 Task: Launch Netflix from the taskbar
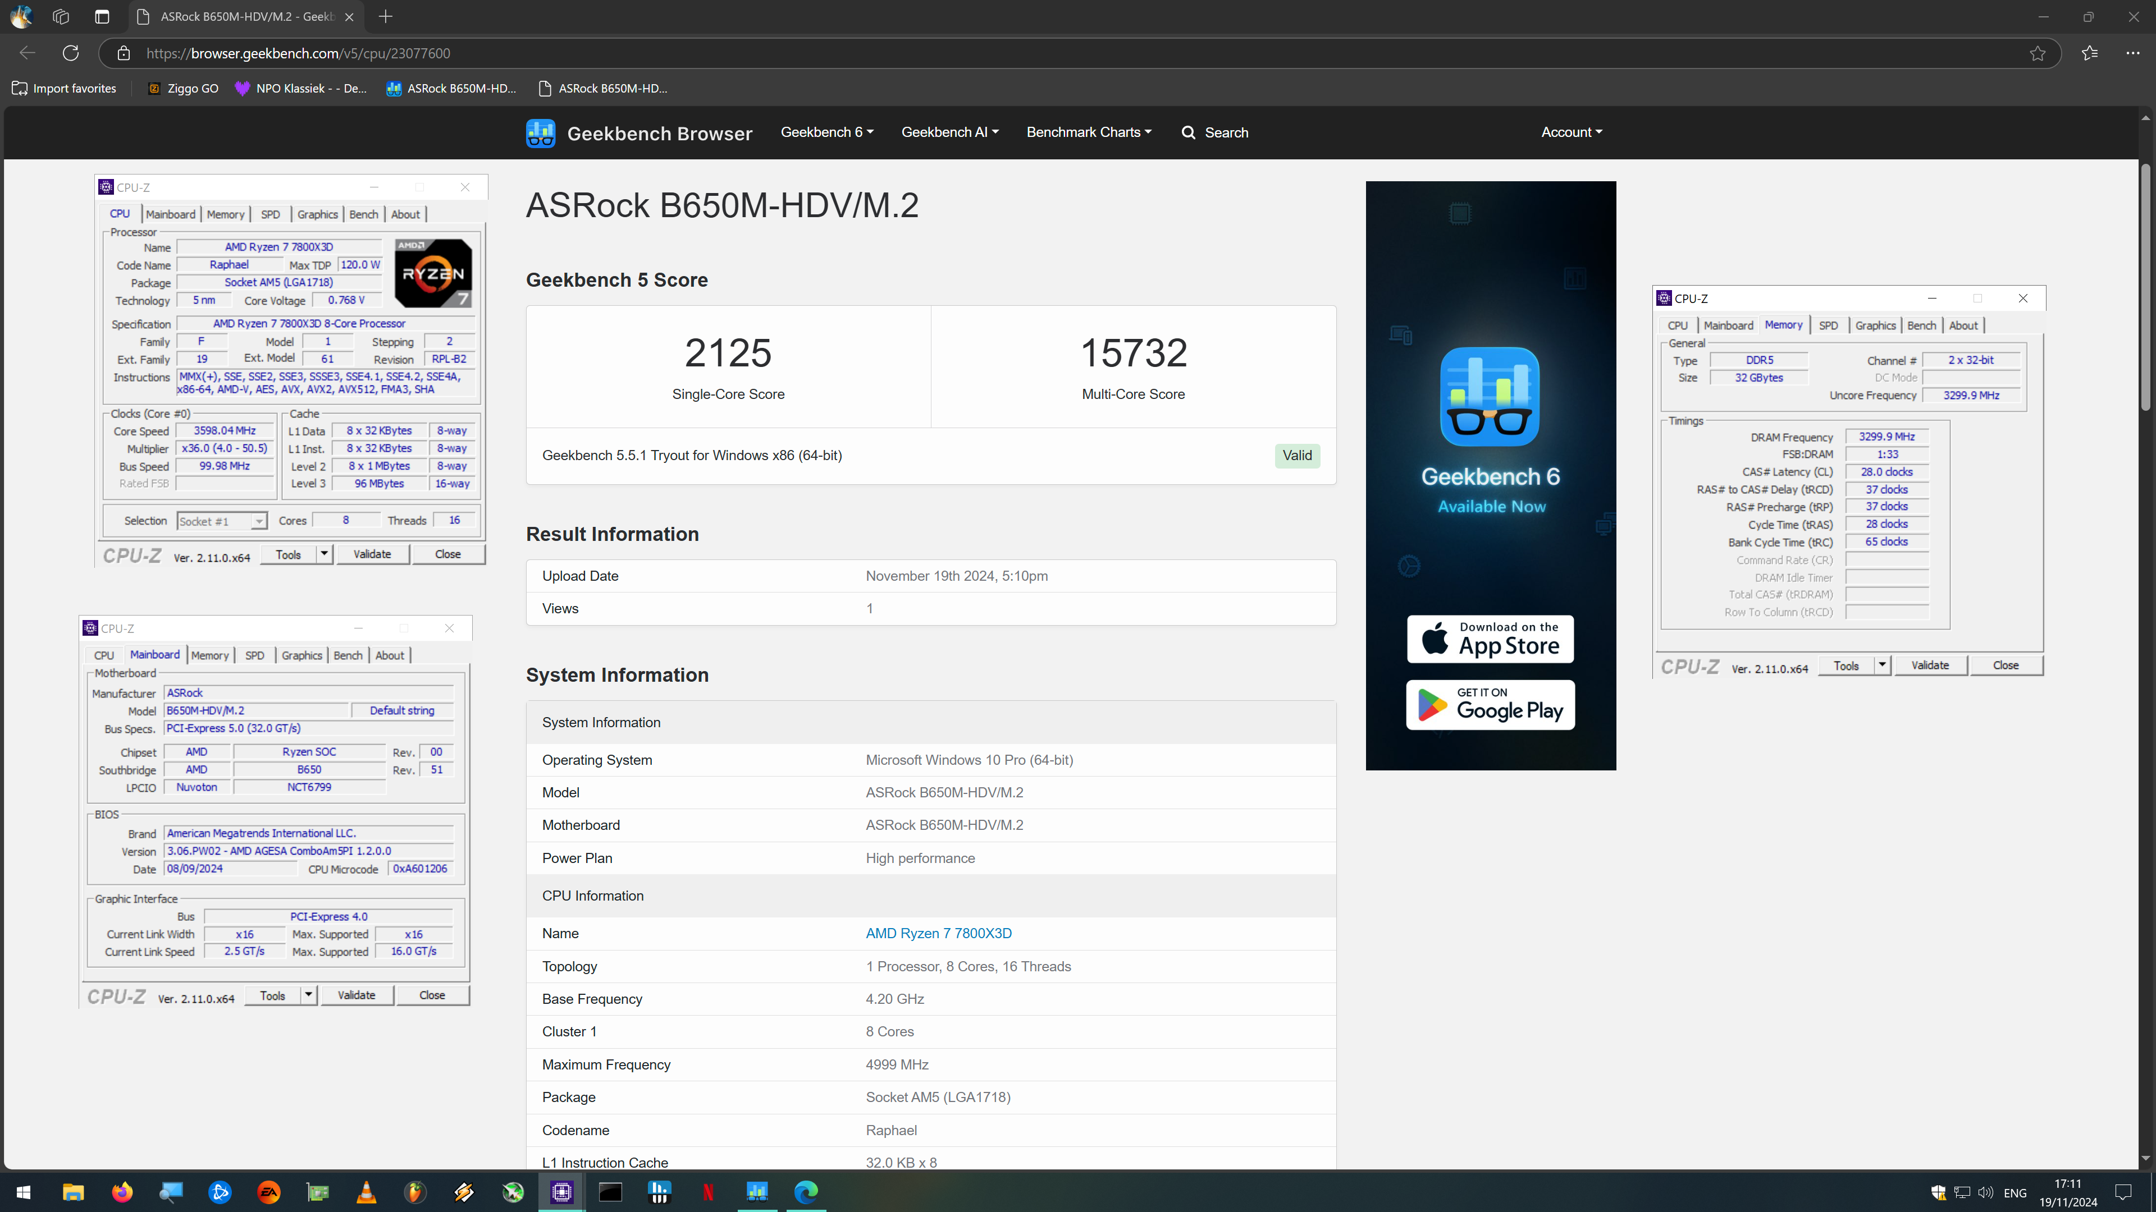tap(708, 1192)
